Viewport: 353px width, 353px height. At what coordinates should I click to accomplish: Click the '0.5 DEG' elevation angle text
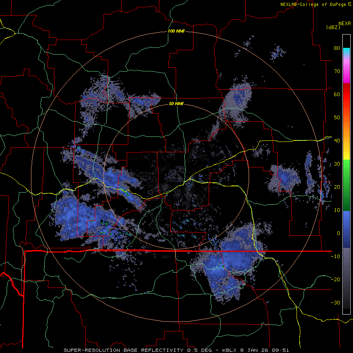[200, 350]
